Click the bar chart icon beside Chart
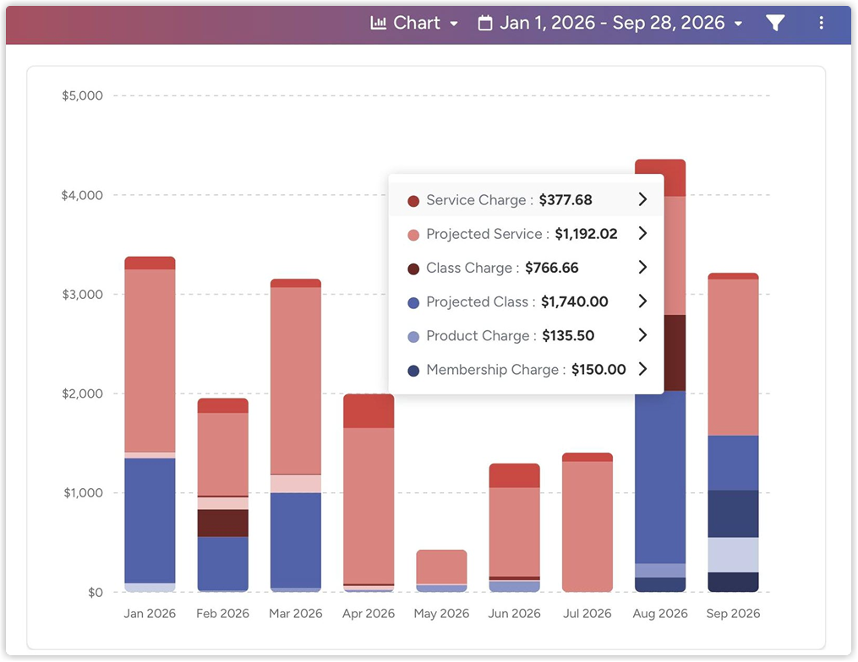Image resolution: width=858 pixels, height=662 pixels. click(x=378, y=23)
